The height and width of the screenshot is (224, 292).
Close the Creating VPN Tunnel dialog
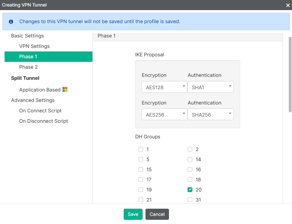tap(288, 5)
